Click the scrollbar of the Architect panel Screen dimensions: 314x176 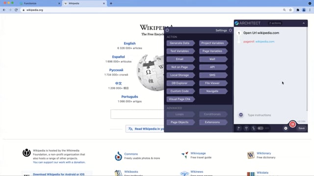307,69
